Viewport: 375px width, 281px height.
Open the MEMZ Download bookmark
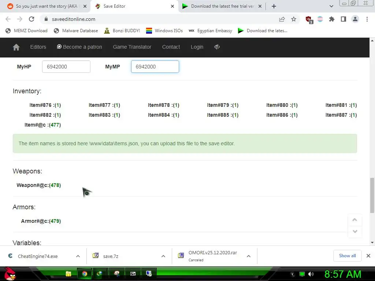pyautogui.click(x=26, y=31)
